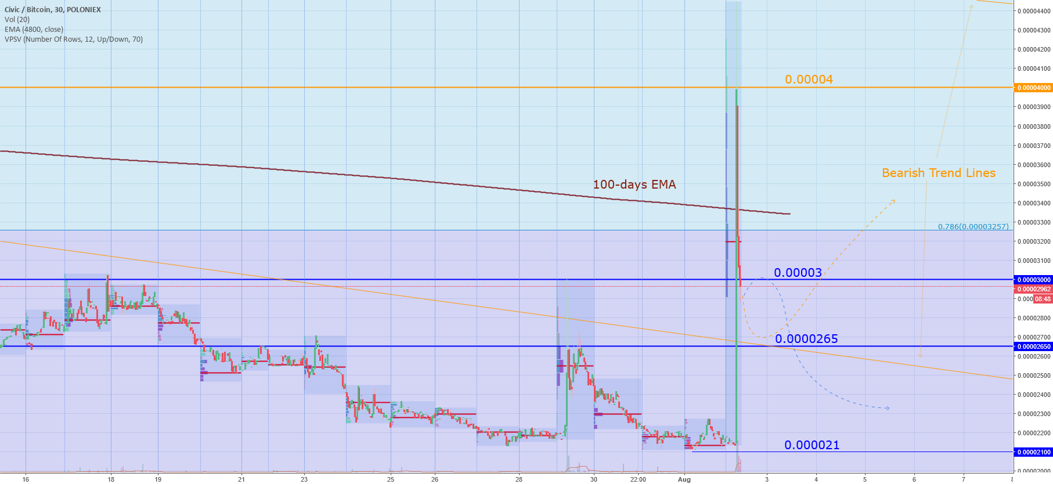Image resolution: width=1053 pixels, height=484 pixels.
Task: Select the VPSV indicator label
Action: (74, 39)
